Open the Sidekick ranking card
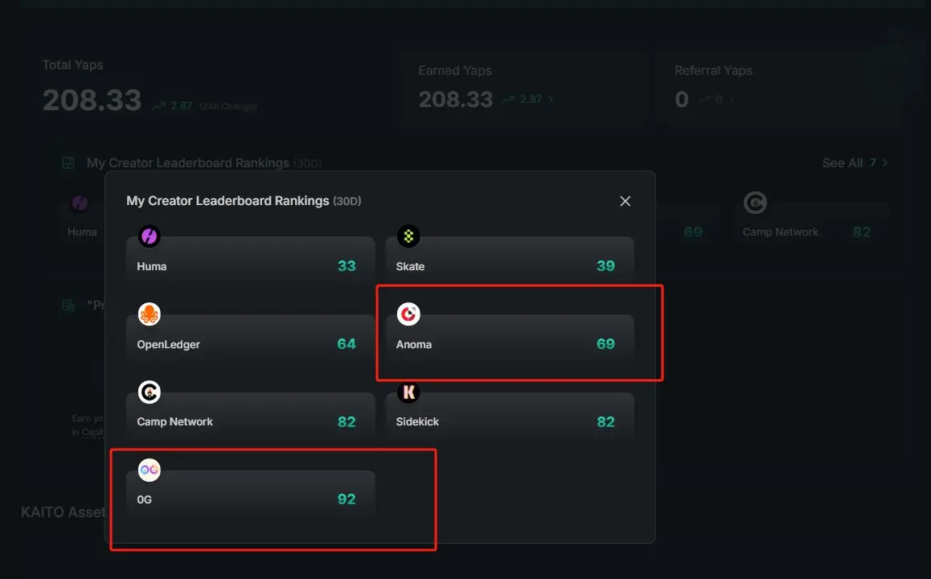The width and height of the screenshot is (931, 579). pyautogui.click(x=510, y=415)
